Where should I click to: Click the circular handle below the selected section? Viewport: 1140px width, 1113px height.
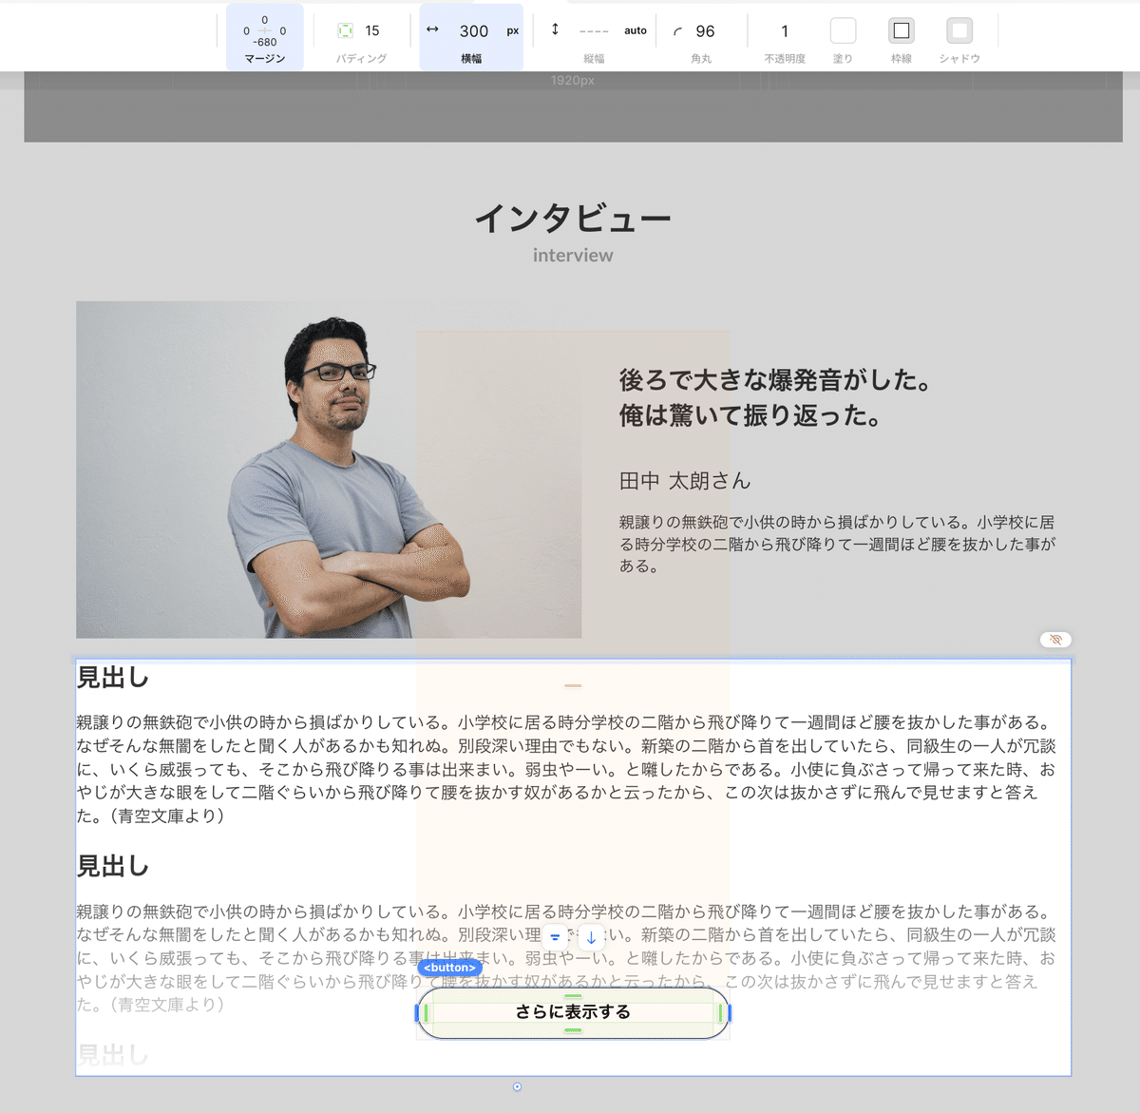(x=517, y=1086)
